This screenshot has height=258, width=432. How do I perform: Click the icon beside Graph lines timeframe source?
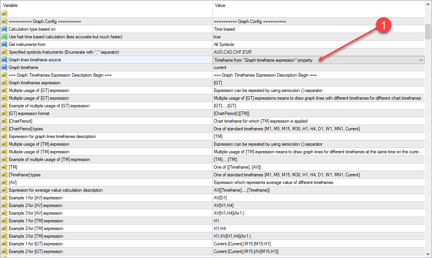[x=4, y=60]
